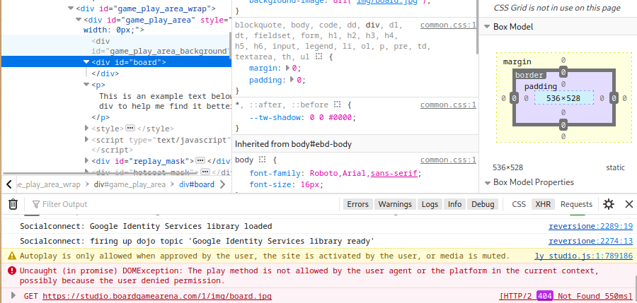This screenshot has height=303, width=637.
Task: Collapse the div id="board" node
Action: (86, 61)
